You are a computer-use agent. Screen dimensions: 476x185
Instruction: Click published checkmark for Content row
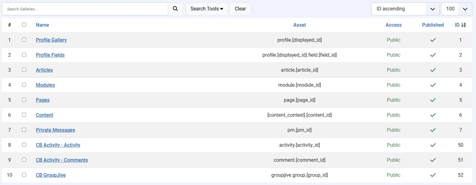pos(433,115)
